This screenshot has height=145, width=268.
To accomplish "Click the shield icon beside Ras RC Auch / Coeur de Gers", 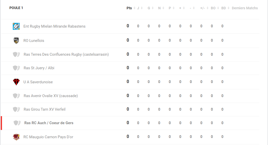I will coord(17,123).
